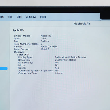Select the GPU type value
The image size is (110, 110).
click(x=43, y=39)
